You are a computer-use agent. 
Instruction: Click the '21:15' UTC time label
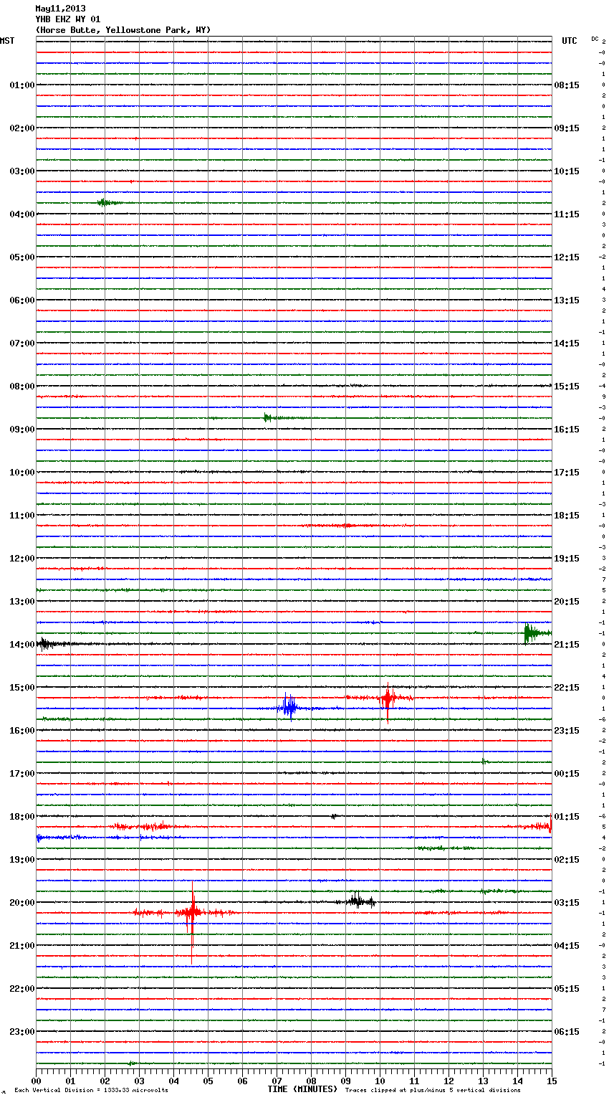click(x=567, y=645)
